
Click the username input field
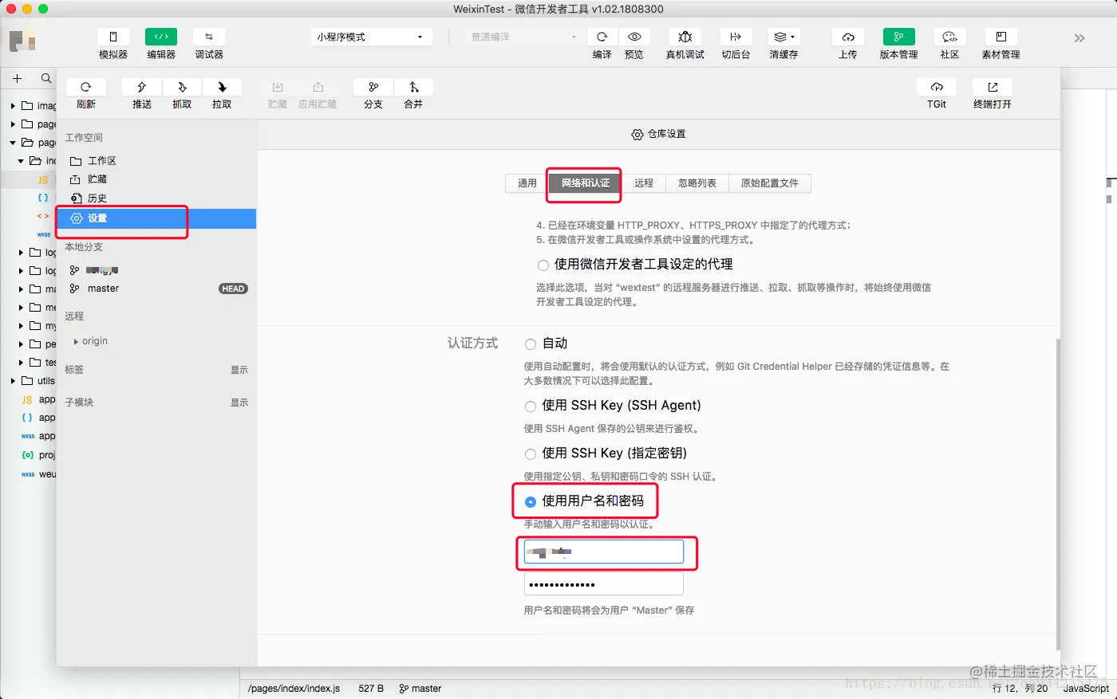604,552
